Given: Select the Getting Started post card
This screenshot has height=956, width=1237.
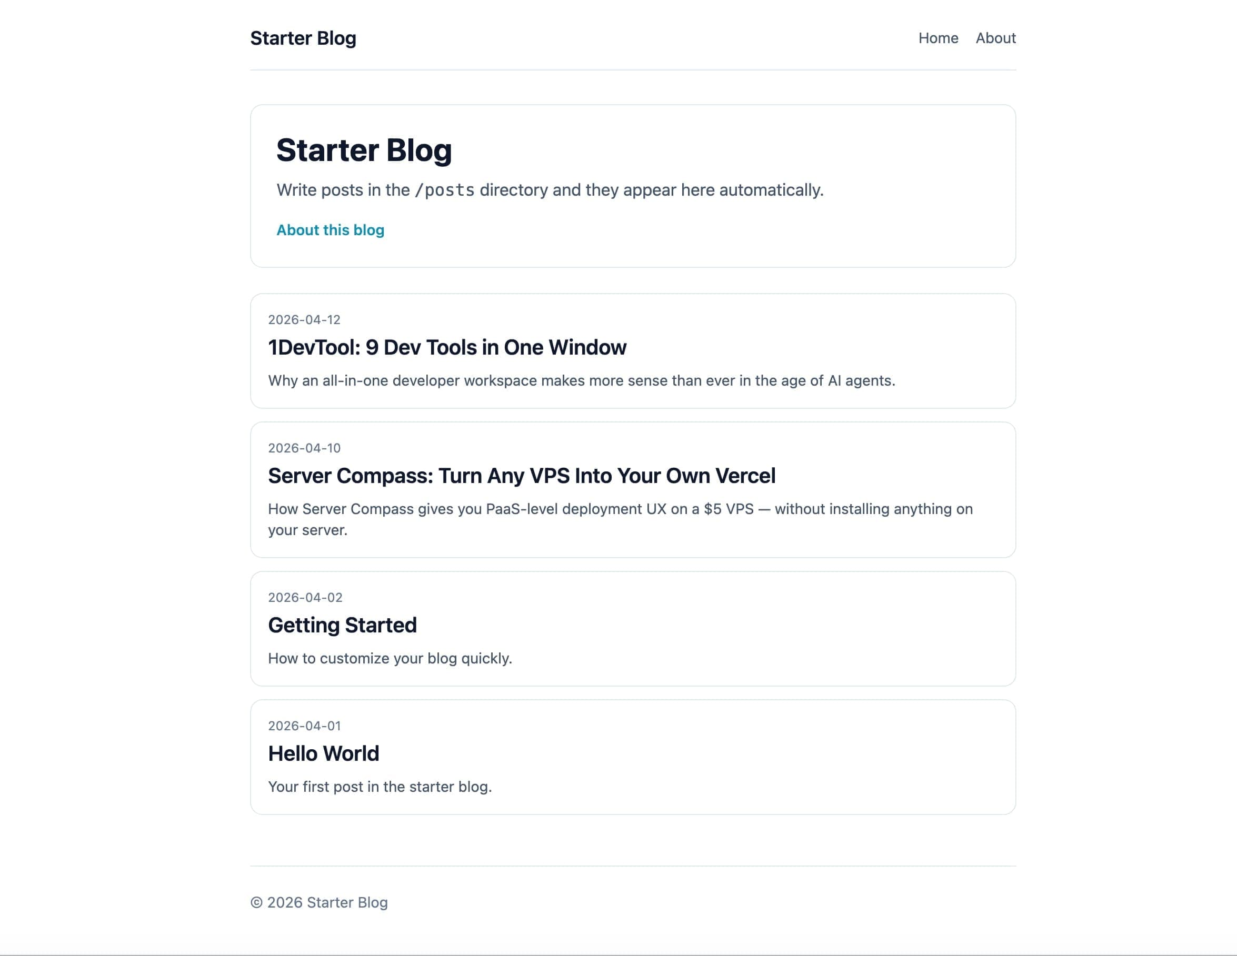Looking at the screenshot, I should pyautogui.click(x=633, y=628).
